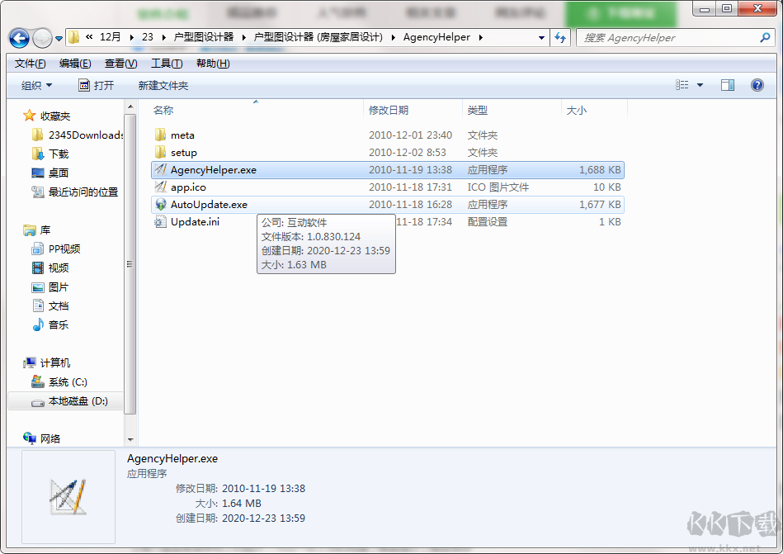783x554 pixels.
Task: Select the setup folder icon
Action: point(160,152)
